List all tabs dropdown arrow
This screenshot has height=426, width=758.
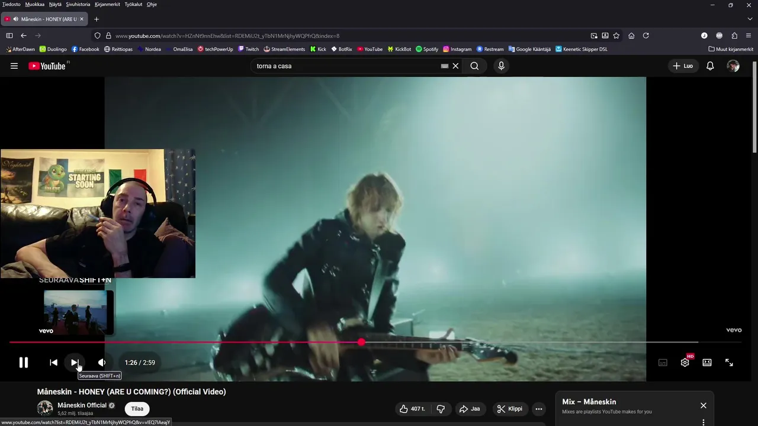click(749, 19)
